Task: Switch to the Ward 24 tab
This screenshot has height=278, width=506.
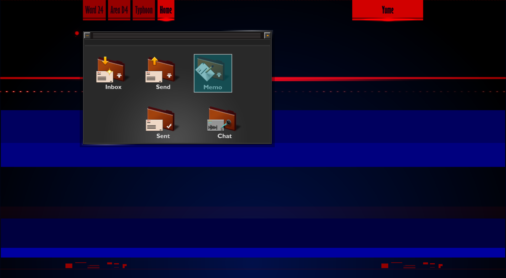Action: (94, 10)
